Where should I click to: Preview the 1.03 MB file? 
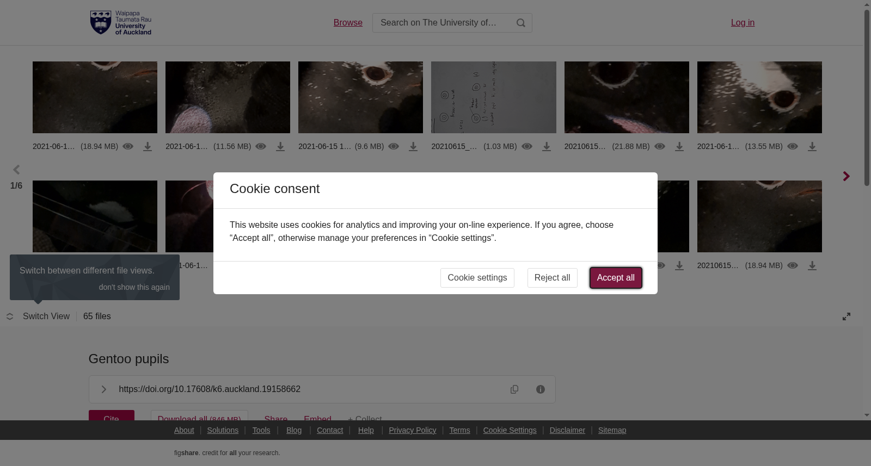click(x=527, y=146)
